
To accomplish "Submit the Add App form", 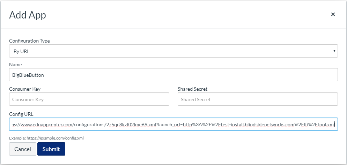I will tap(51, 149).
